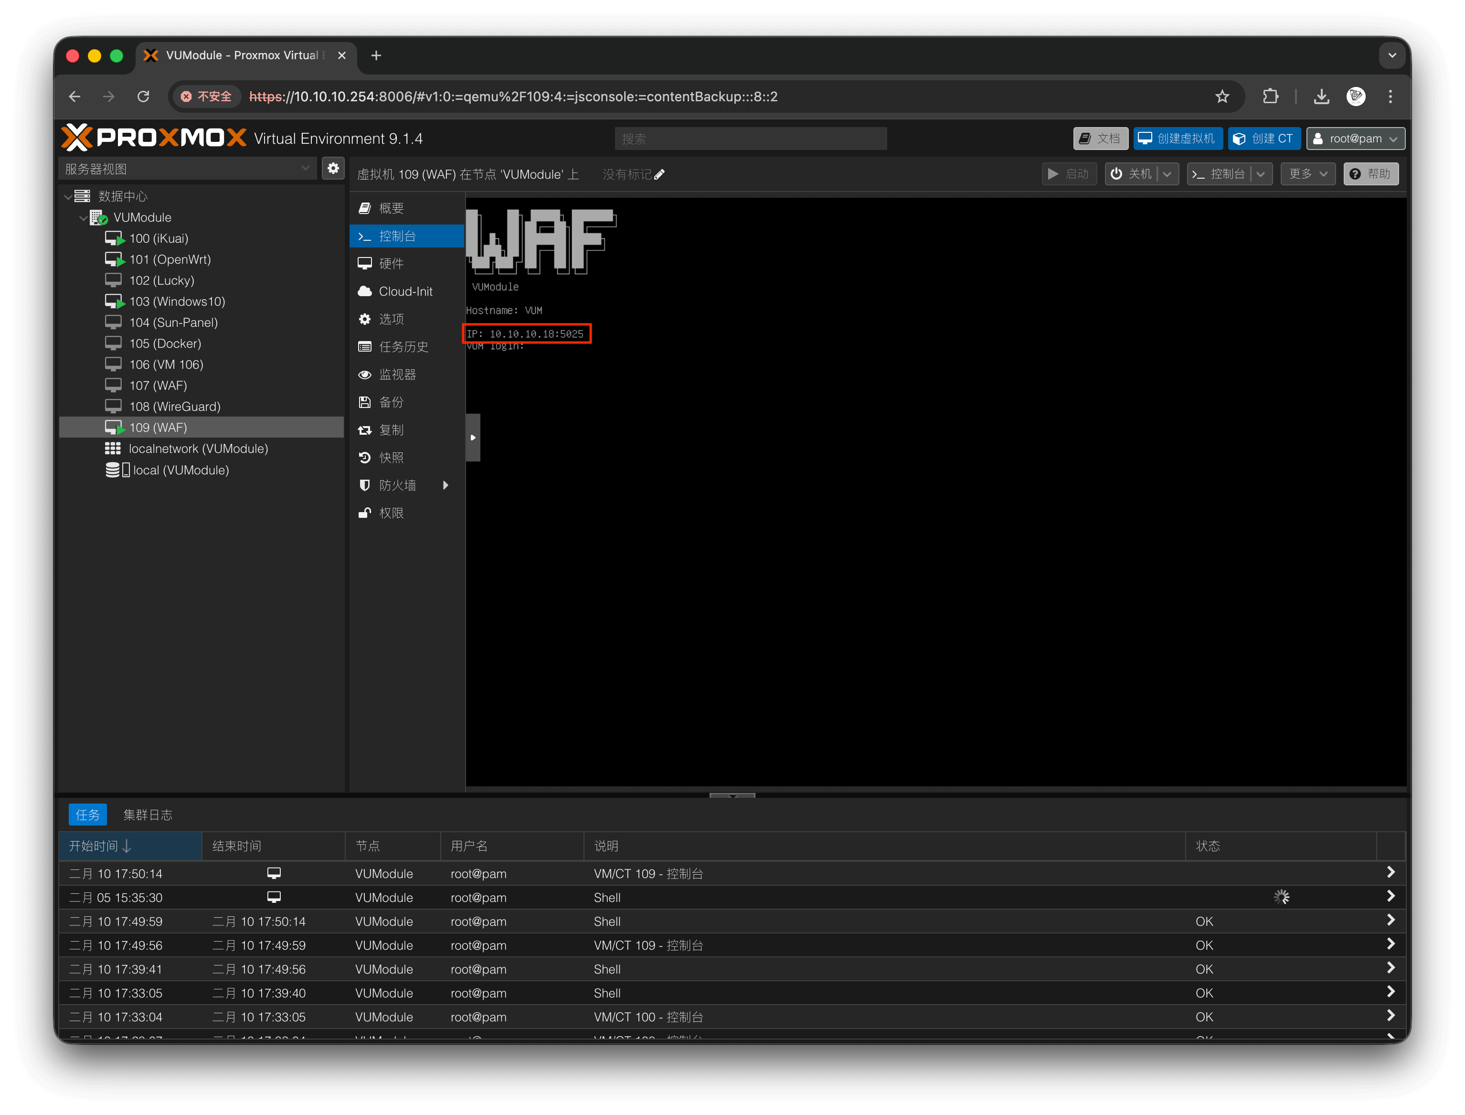Open the Backup (备份) section
1465x1115 pixels.
pos(392,402)
